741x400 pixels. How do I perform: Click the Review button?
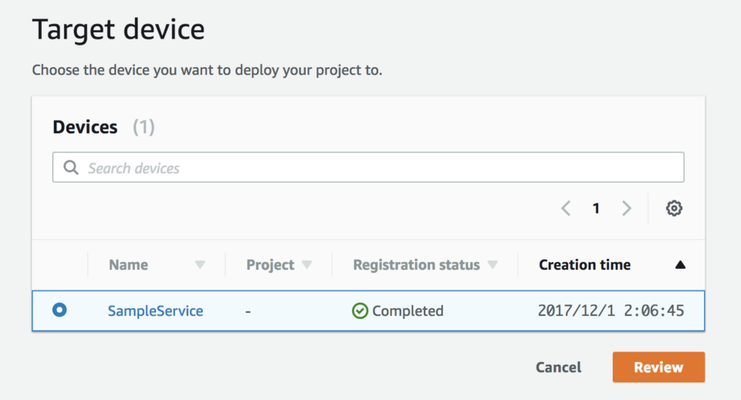(658, 367)
